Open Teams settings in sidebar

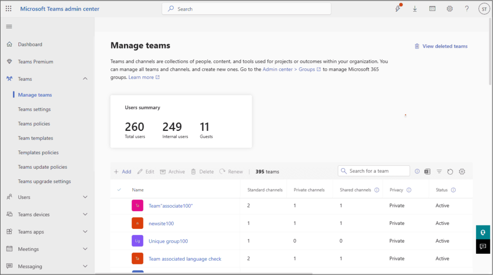(34, 109)
